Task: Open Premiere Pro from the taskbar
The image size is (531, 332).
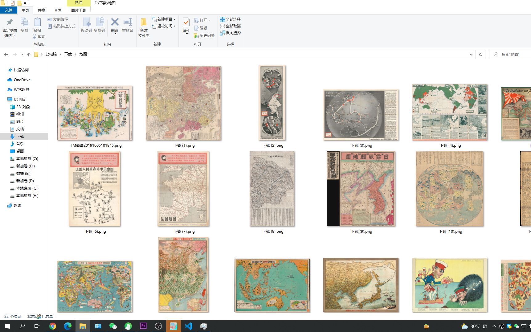Action: tap(143, 326)
